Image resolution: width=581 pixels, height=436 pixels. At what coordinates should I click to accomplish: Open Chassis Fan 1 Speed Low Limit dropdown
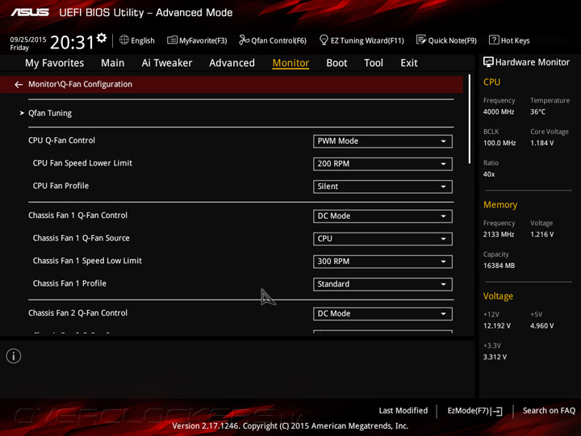[382, 262]
